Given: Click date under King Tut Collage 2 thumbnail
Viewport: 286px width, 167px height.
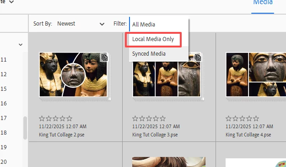Looking at the screenshot, I should (63, 126).
